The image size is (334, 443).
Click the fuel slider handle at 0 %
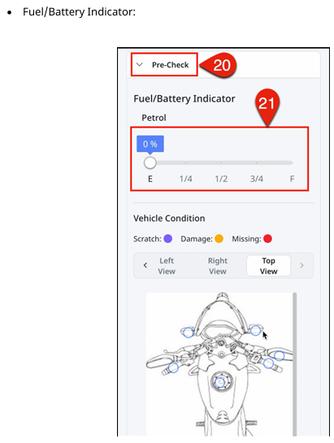150,163
